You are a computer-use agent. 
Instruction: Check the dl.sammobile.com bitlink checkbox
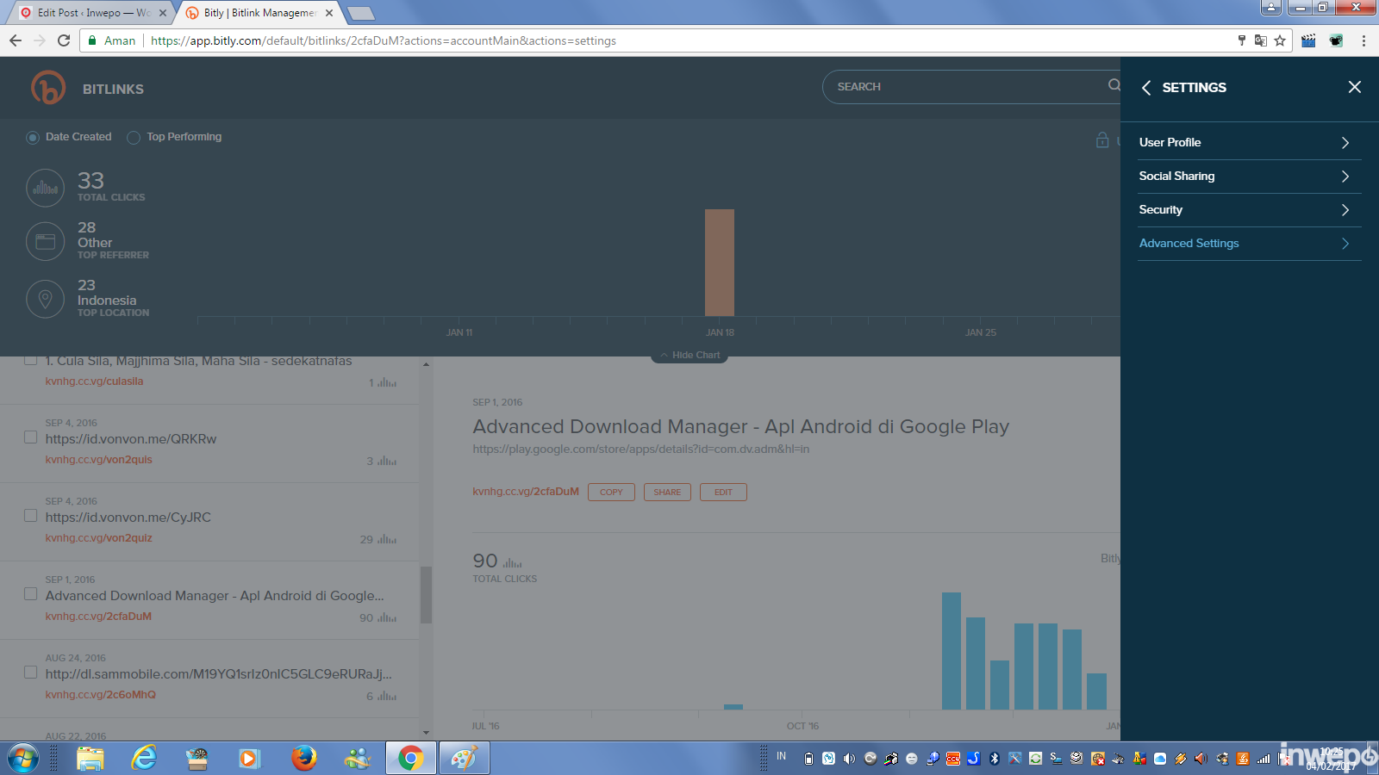pyautogui.click(x=30, y=673)
